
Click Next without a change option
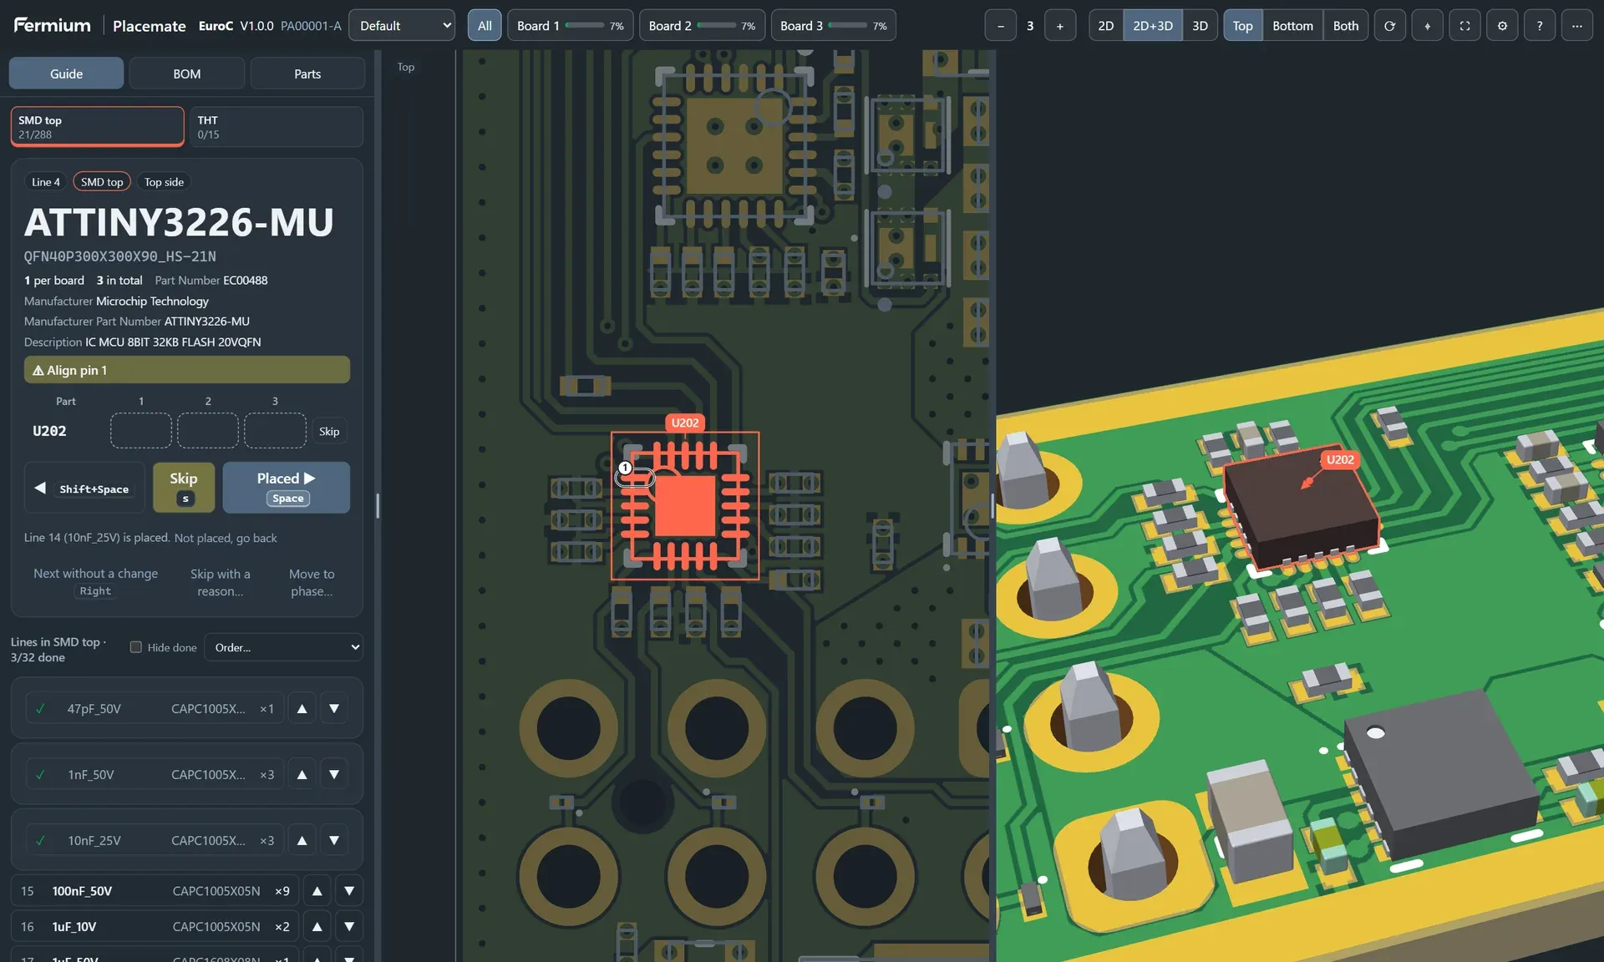coord(95,582)
